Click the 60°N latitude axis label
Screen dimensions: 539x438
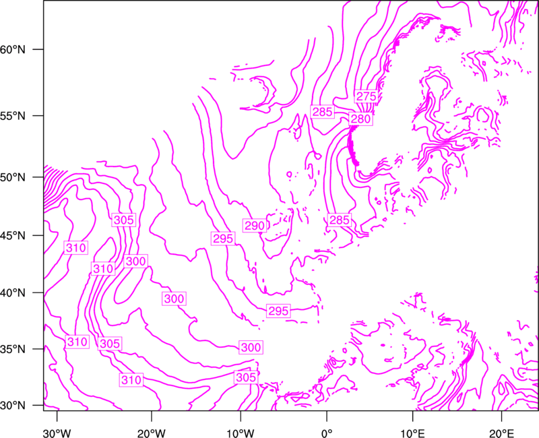[13, 49]
